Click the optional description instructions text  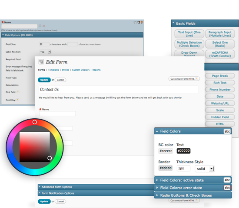click(29, 30)
